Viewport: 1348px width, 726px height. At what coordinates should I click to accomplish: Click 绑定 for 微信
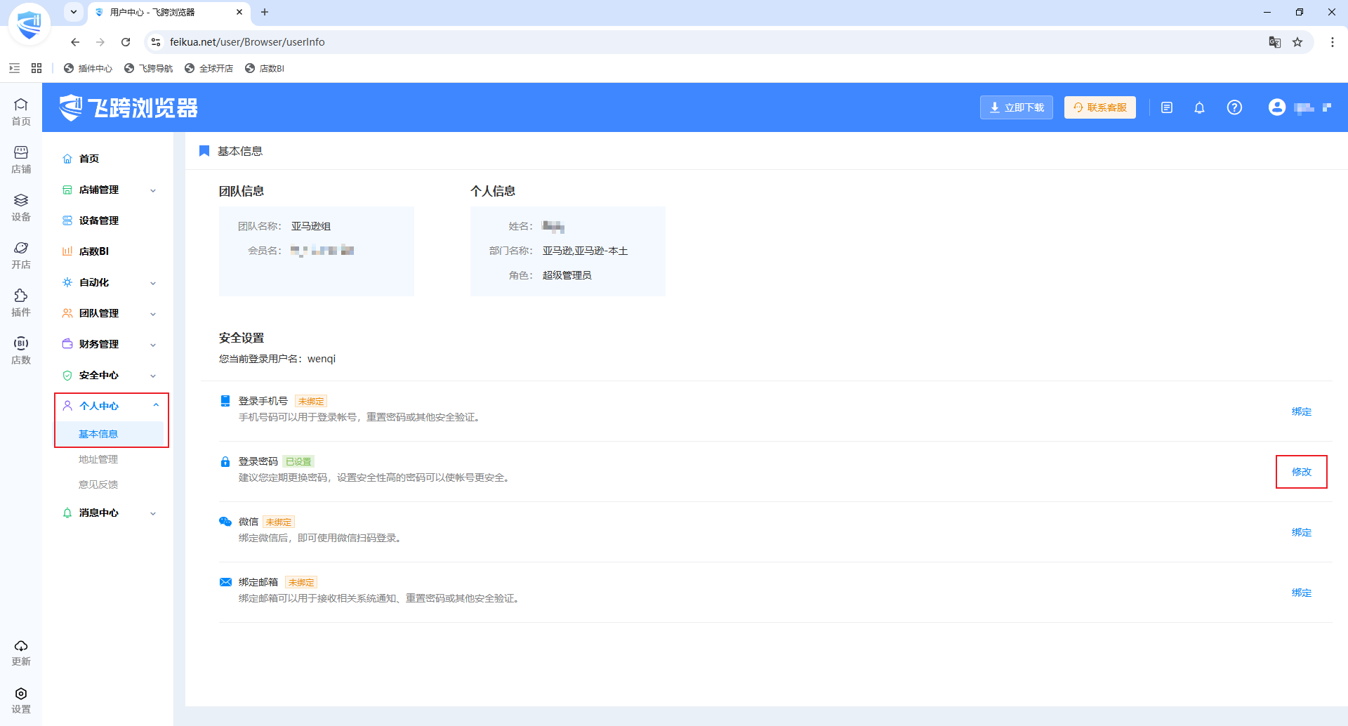tap(1302, 532)
